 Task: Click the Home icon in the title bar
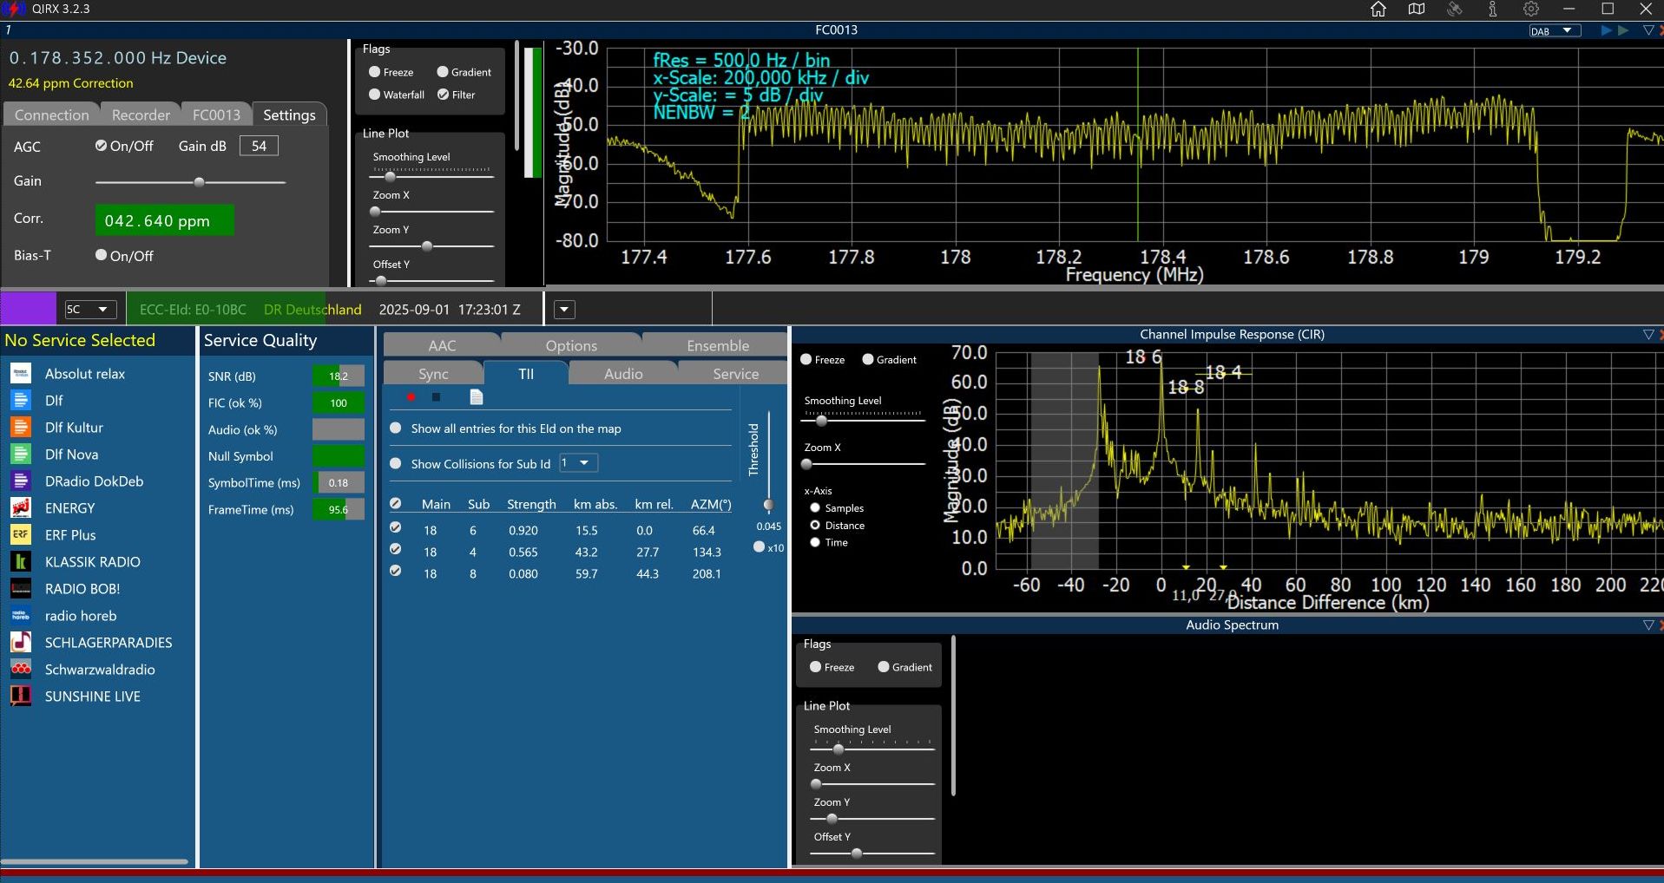point(1378,9)
